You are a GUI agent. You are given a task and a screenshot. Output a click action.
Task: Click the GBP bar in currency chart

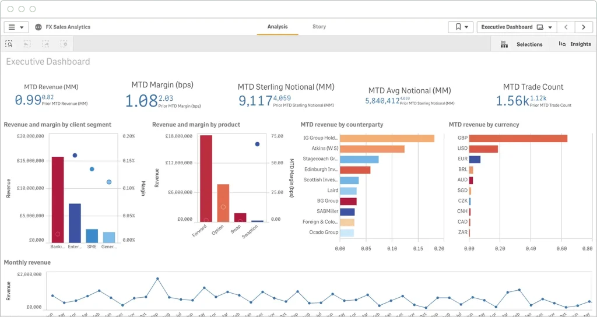click(x=518, y=139)
